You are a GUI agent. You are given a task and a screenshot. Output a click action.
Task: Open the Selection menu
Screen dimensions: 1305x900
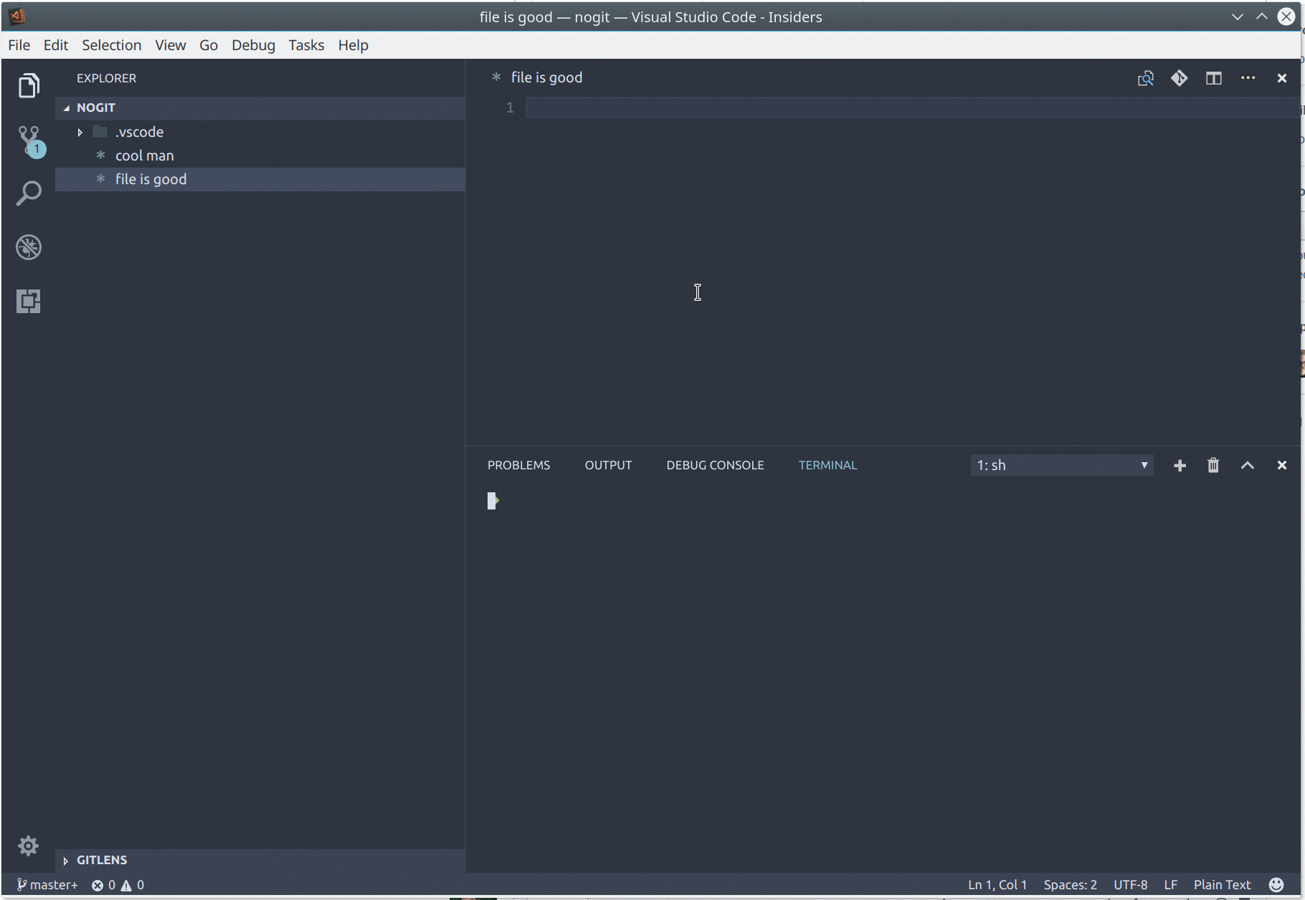[x=111, y=45]
